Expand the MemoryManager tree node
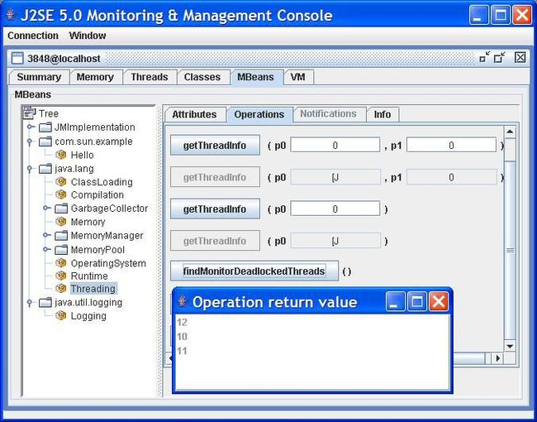The height and width of the screenshot is (422, 537). click(x=47, y=235)
